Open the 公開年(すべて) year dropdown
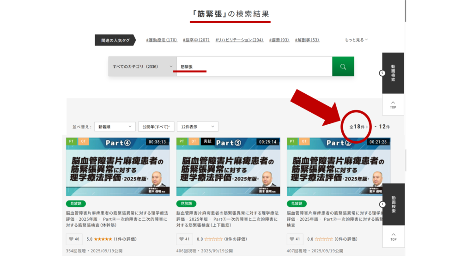The height and width of the screenshot is (273, 473). [156, 127]
